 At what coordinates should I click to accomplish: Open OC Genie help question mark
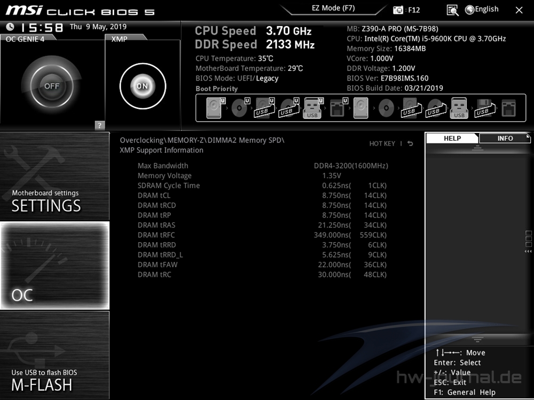[x=99, y=125]
